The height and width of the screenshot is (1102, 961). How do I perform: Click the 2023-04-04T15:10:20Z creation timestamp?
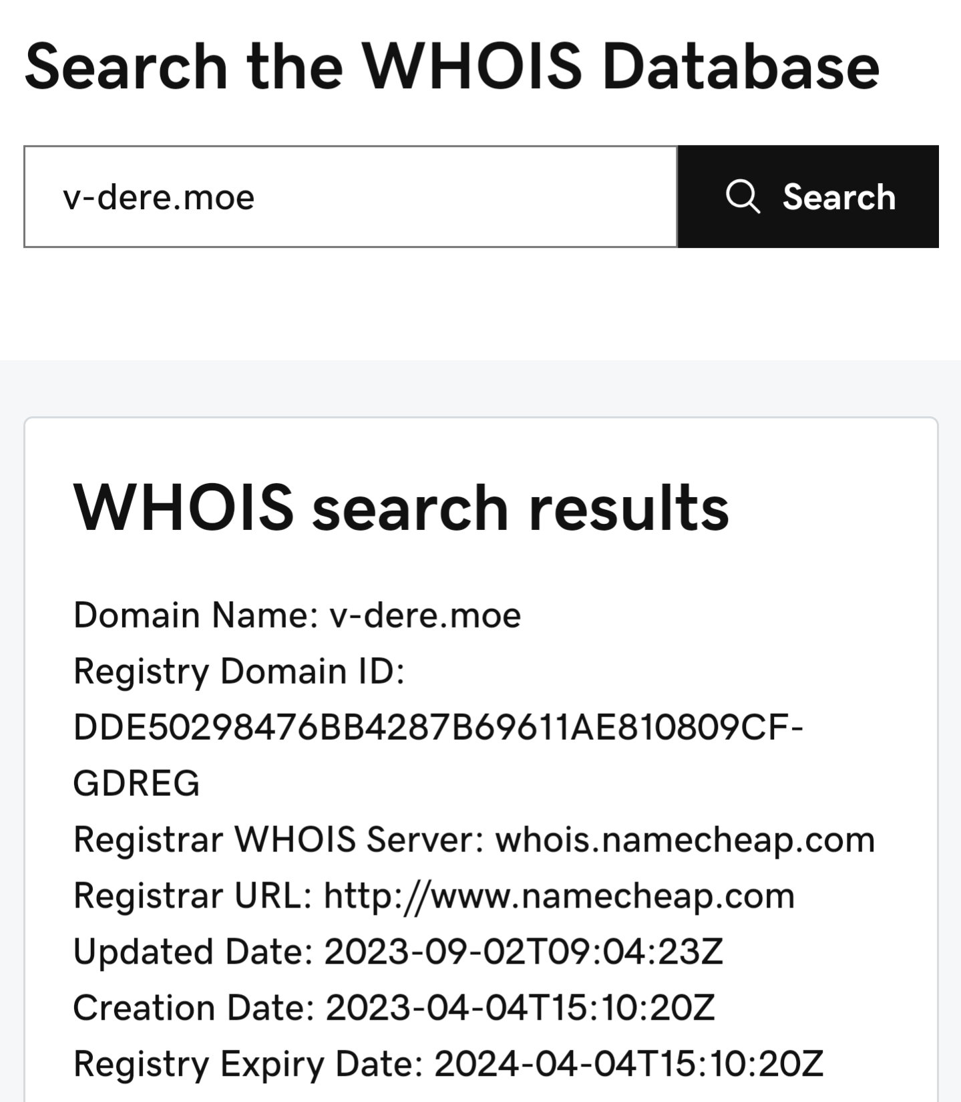click(x=520, y=1008)
